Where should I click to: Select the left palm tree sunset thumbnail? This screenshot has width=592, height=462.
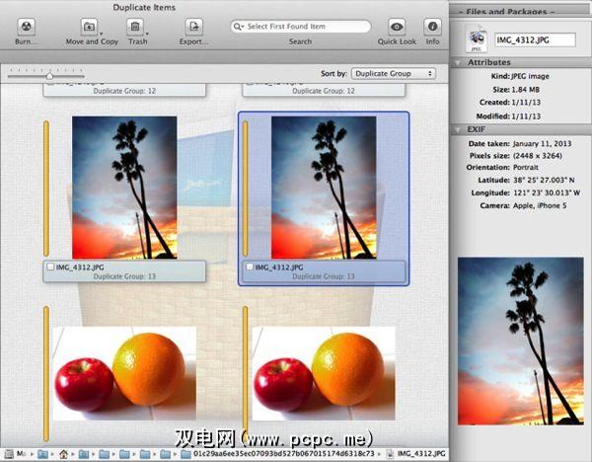pos(124,187)
